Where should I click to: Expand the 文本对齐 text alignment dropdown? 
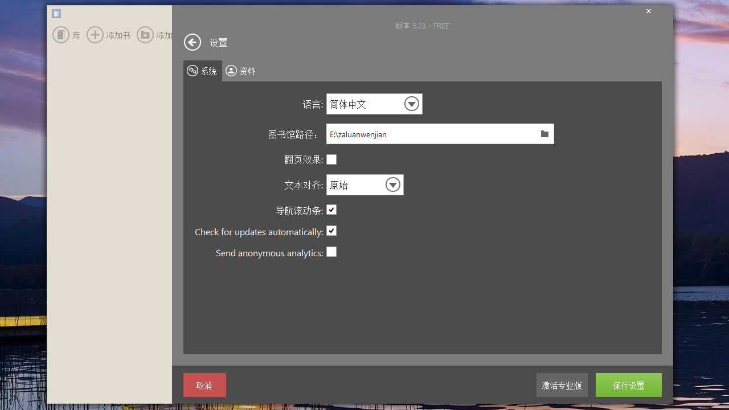tap(392, 184)
